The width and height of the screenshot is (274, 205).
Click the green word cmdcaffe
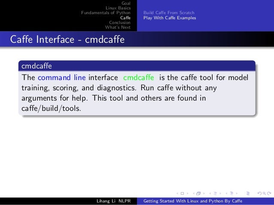pos(139,77)
